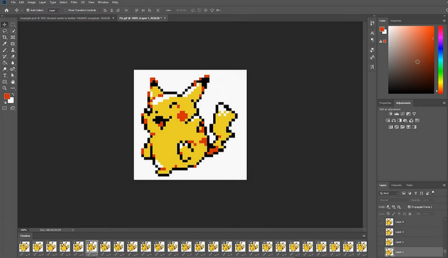Switch to the Paths tab
The image size is (448, 258).
tap(410, 185)
